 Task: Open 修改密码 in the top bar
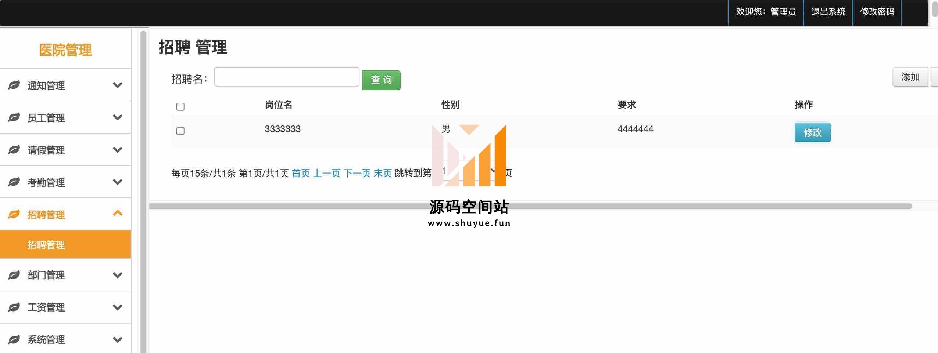point(877,12)
